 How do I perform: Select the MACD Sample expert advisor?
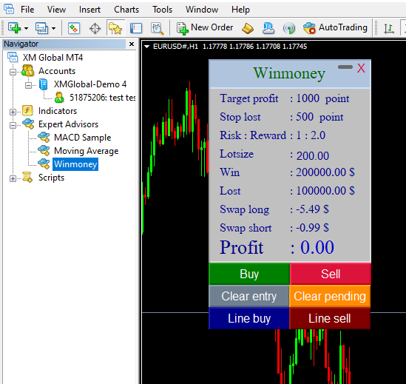click(x=82, y=138)
